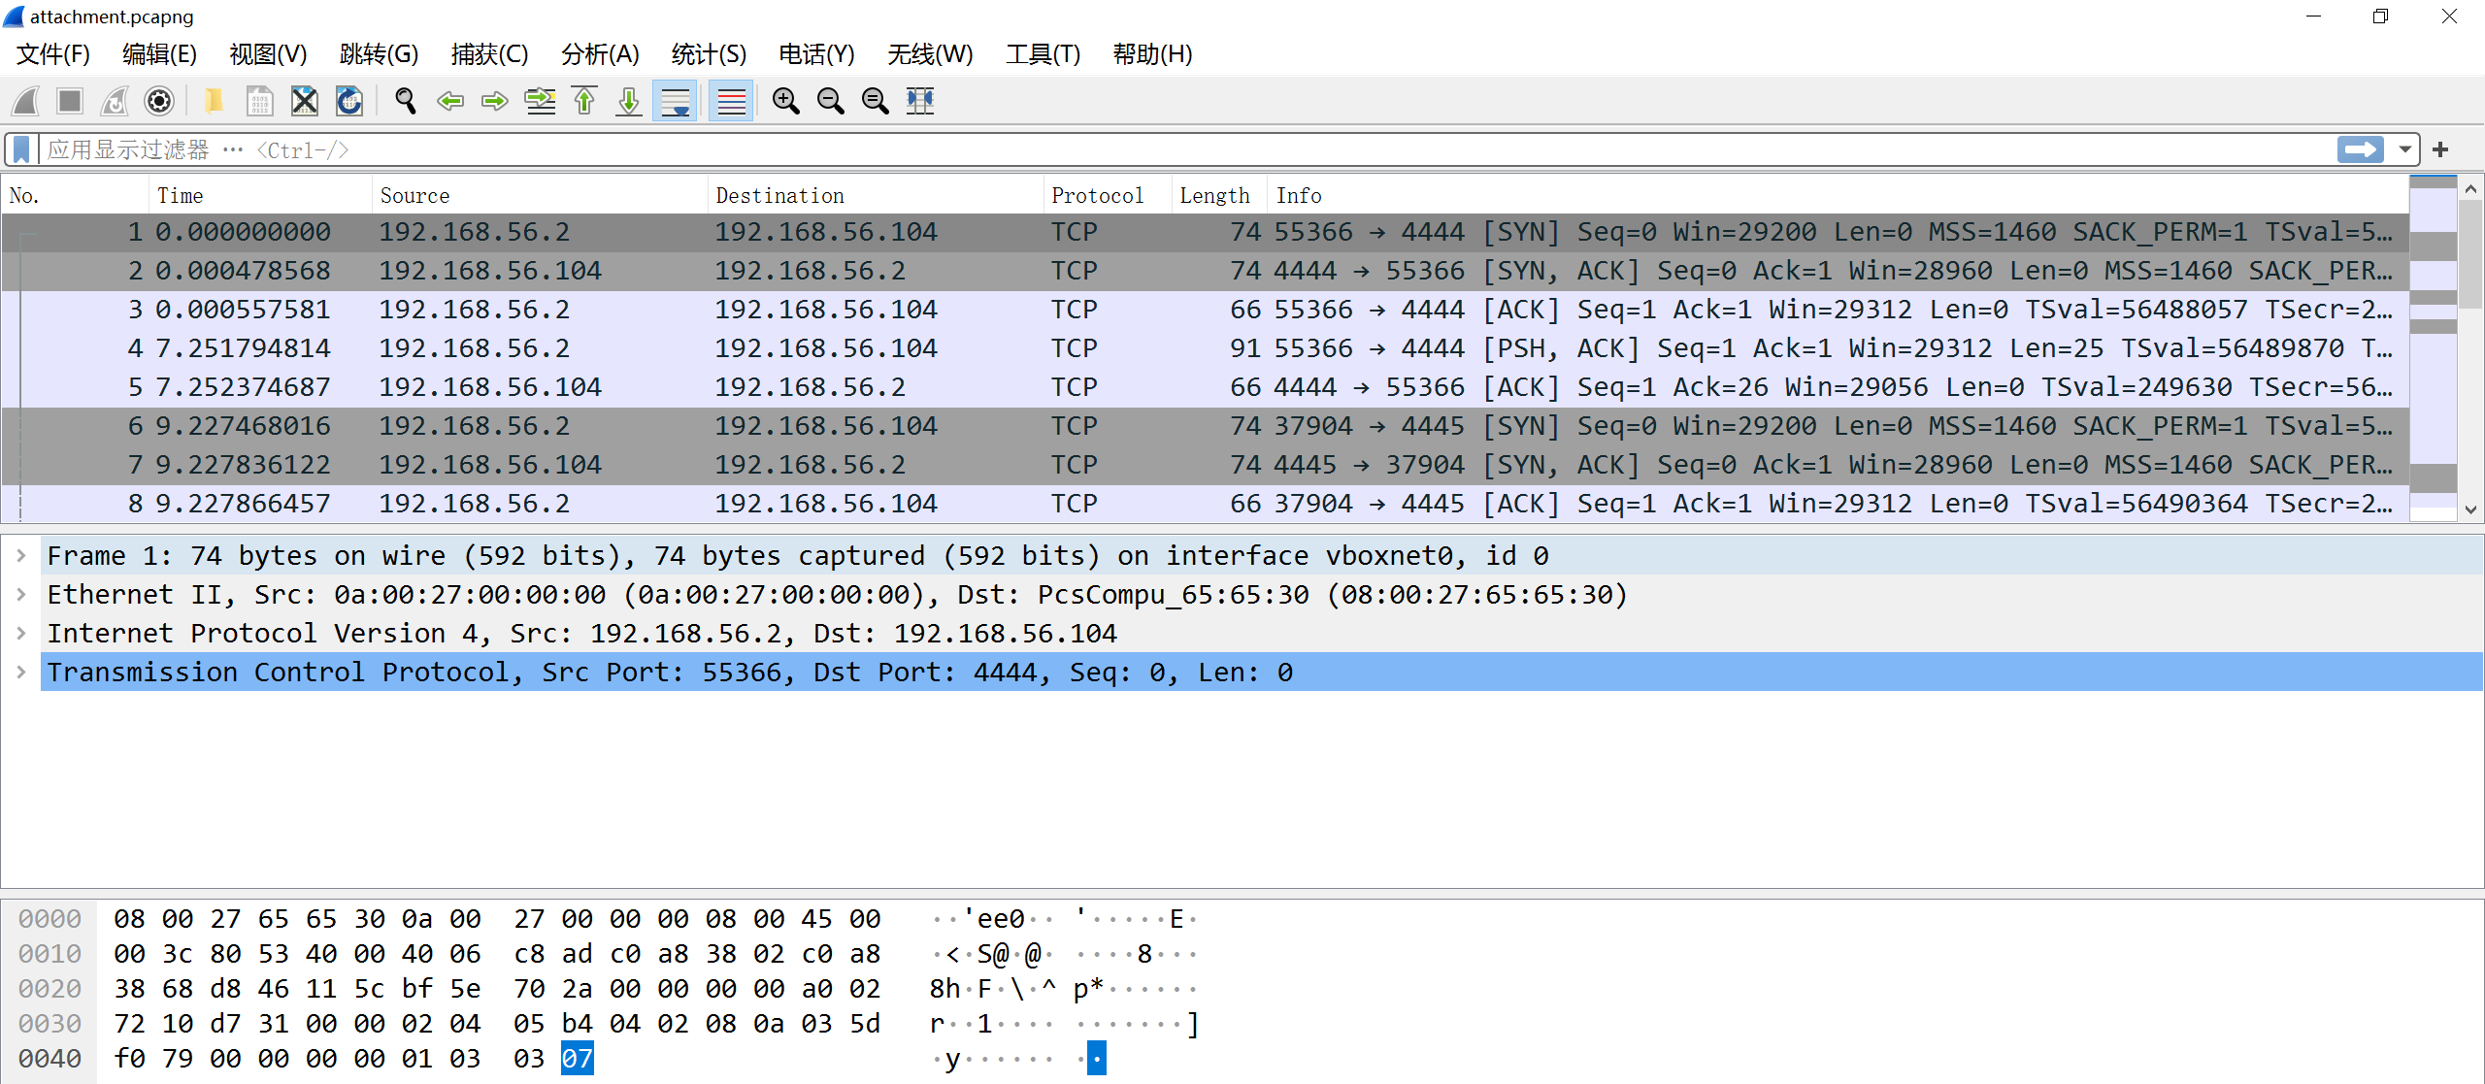Image resolution: width=2485 pixels, height=1084 pixels.
Task: Sort packets by Source column
Action: [x=541, y=195]
